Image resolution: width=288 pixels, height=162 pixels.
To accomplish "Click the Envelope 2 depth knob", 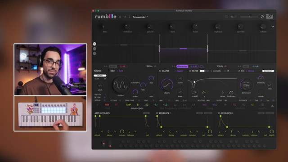I will [x=272, y=131].
